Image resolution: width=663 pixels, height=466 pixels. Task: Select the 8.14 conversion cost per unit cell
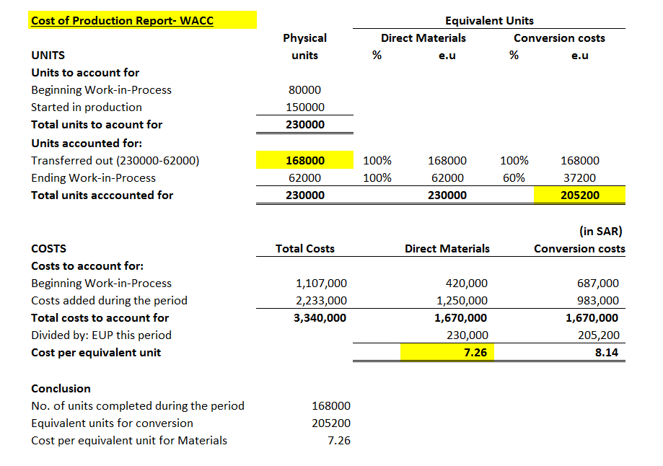[x=605, y=353]
